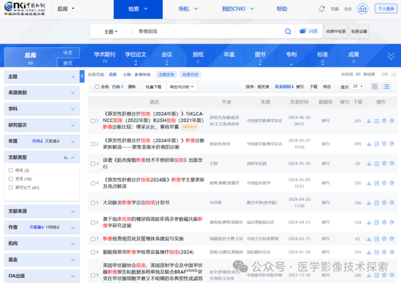Click the search magnifier icon
Viewport: 401px width, 283px height.
[x=288, y=31]
